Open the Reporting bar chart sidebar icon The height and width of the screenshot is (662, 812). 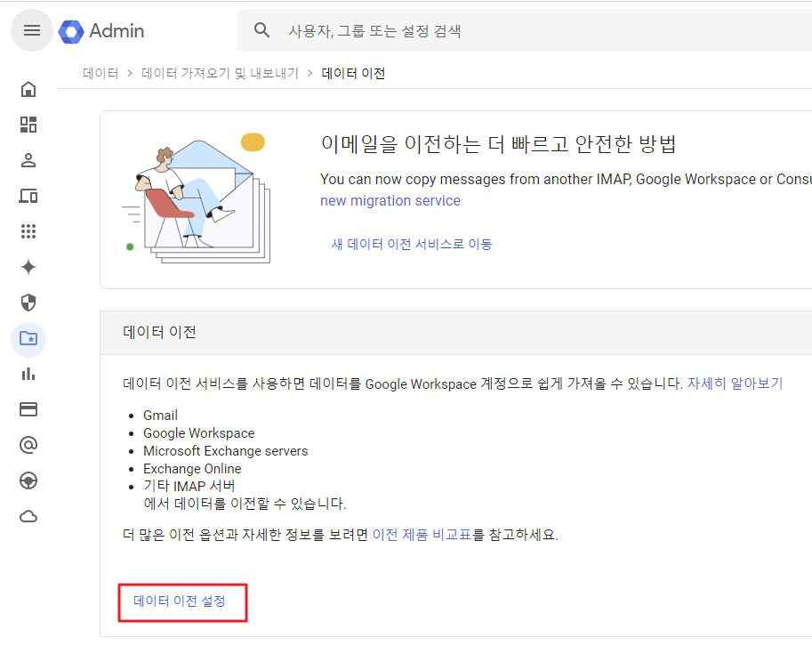click(28, 374)
